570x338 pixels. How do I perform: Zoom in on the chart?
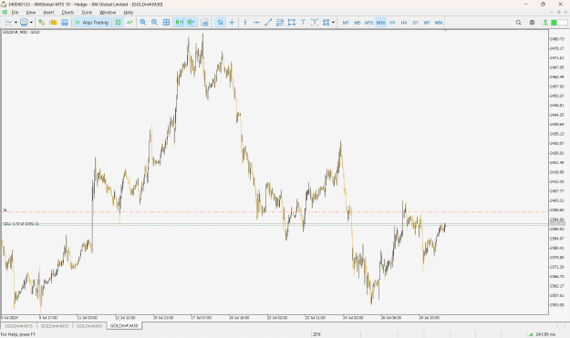(143, 23)
